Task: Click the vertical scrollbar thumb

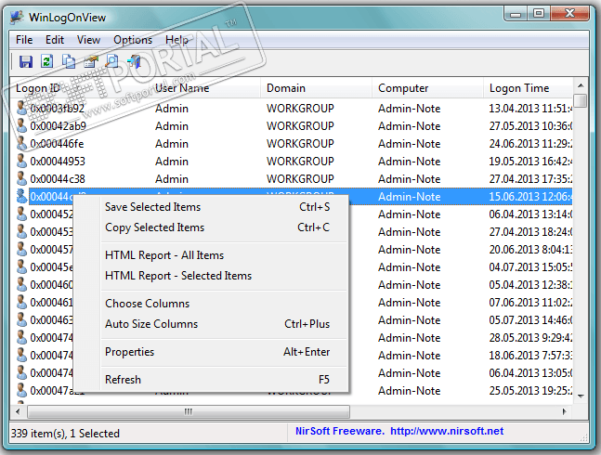Action: coord(581,101)
